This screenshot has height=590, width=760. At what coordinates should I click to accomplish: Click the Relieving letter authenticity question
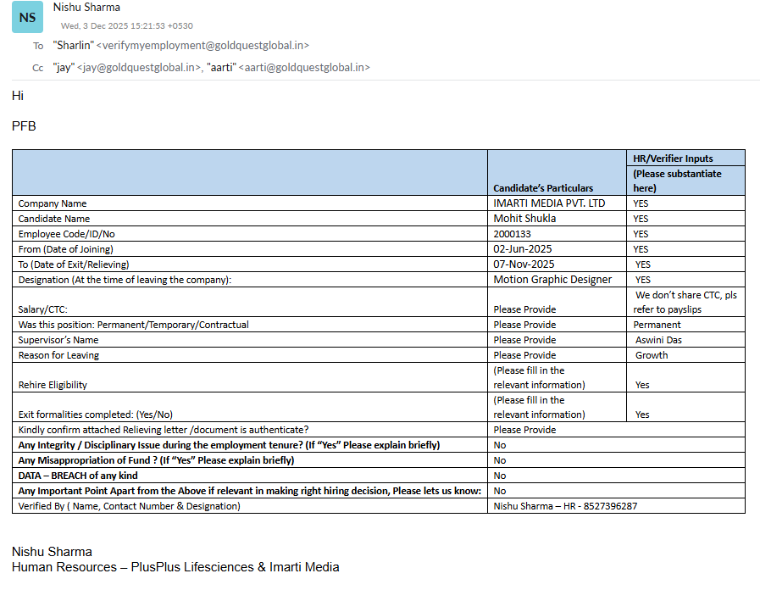[164, 430]
